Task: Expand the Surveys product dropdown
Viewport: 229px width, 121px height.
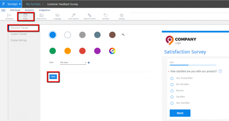Action: click(20, 4)
